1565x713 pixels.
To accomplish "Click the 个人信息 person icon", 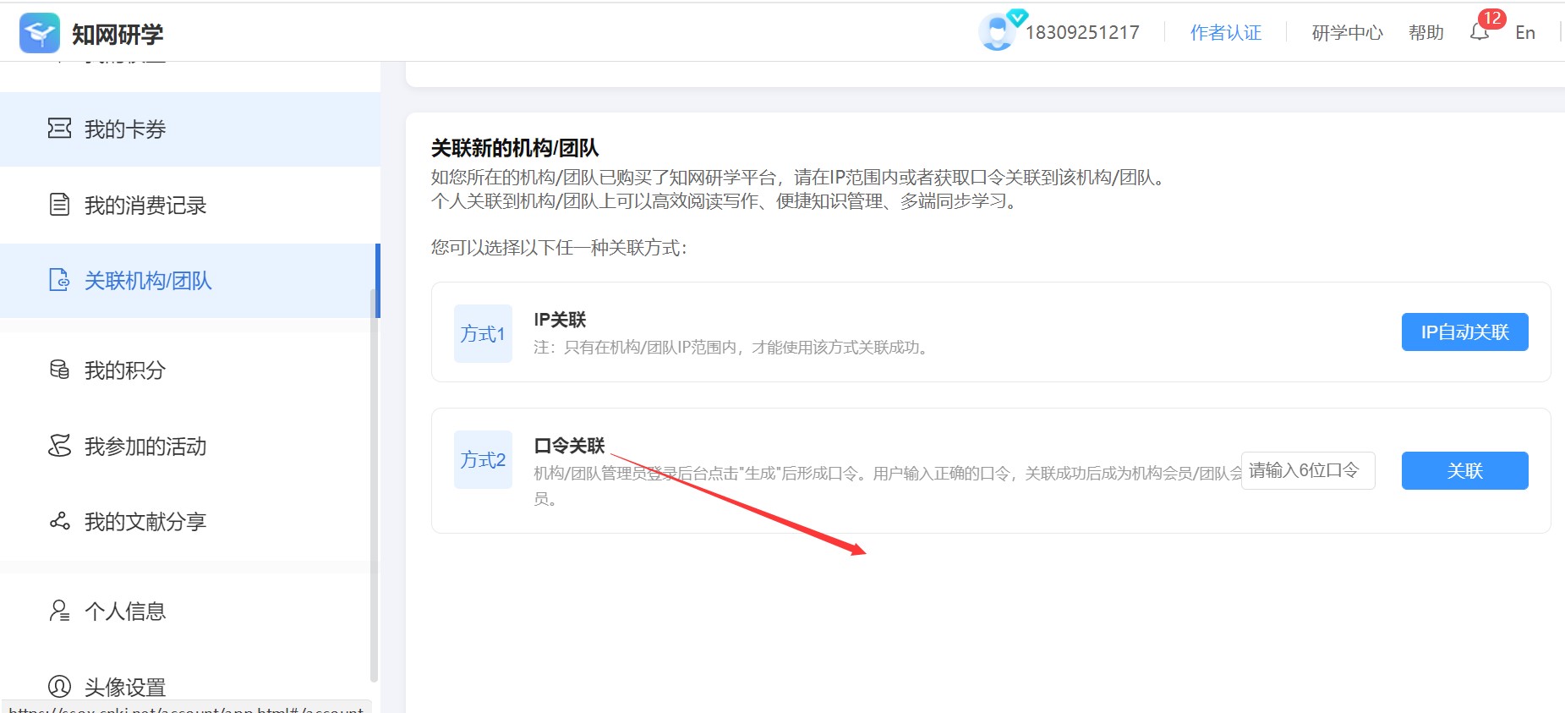I will click(59, 611).
